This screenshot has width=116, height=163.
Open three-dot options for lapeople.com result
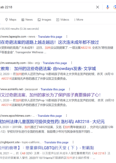pos(67,37)
